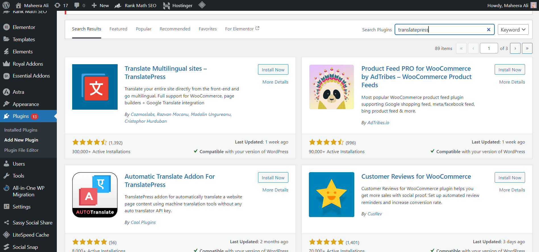The width and height of the screenshot is (539, 252).
Task: Open Add New Plugin submenu item
Action: pyautogui.click(x=21, y=140)
